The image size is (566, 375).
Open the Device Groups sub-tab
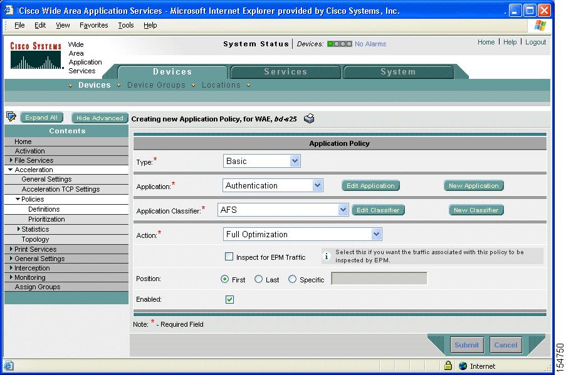click(156, 85)
